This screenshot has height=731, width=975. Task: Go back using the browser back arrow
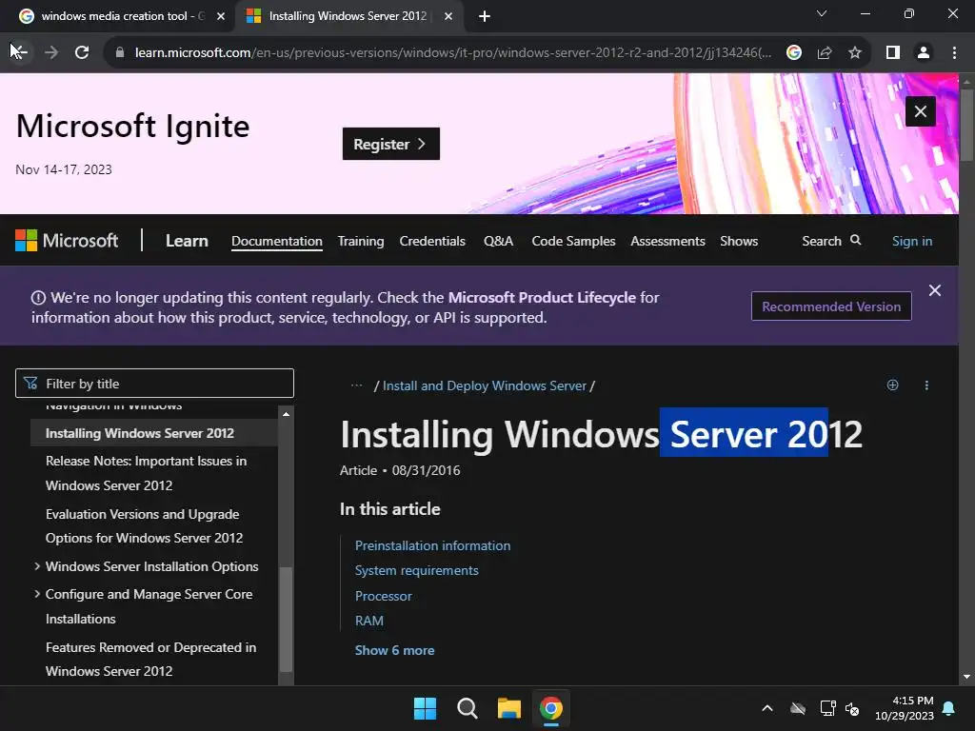19,52
